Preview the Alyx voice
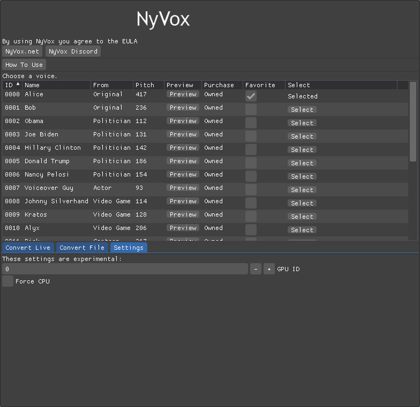This screenshot has height=407, width=420. coord(183,228)
